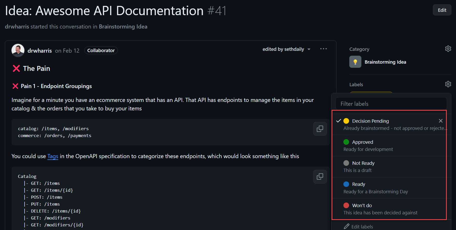
Task: Click drwharris profile avatar
Action: click(18, 50)
